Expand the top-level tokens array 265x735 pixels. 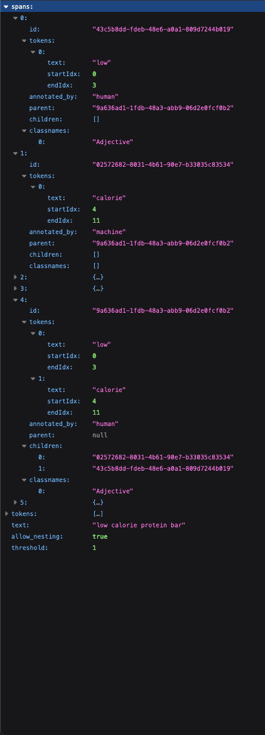pos(6,513)
